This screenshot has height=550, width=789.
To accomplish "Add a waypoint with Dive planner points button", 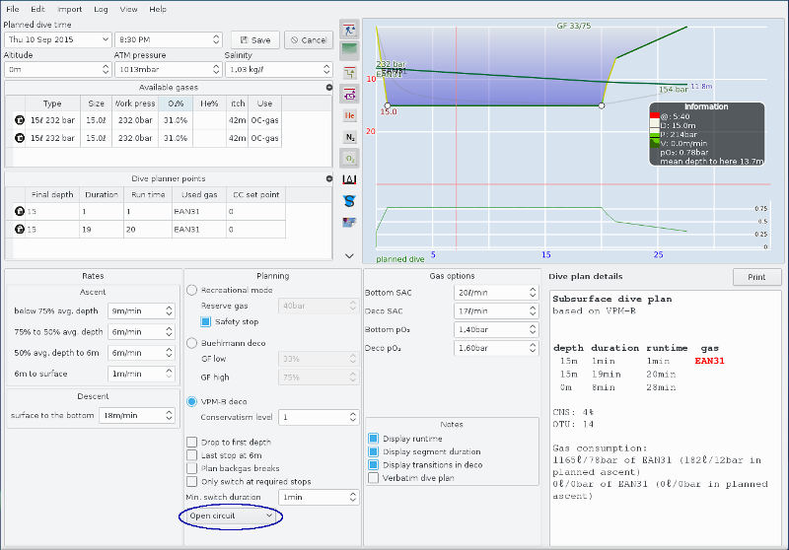I will tap(329, 178).
